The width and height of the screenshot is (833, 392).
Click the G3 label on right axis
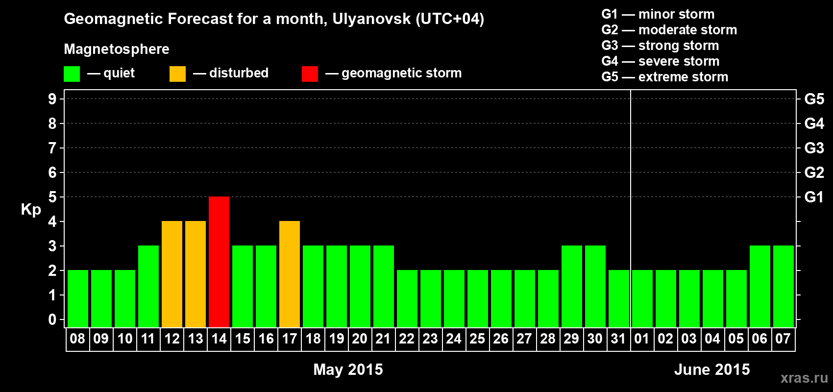[x=814, y=148]
